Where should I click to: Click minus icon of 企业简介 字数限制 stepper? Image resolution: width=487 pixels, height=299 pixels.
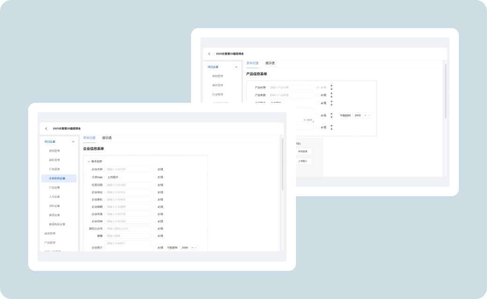[x=192, y=248]
